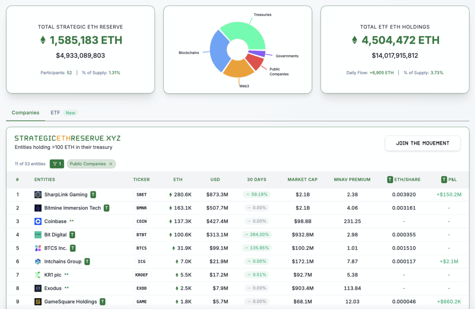Click the Coinbase entity name
This screenshot has height=309, width=475.
(55, 221)
